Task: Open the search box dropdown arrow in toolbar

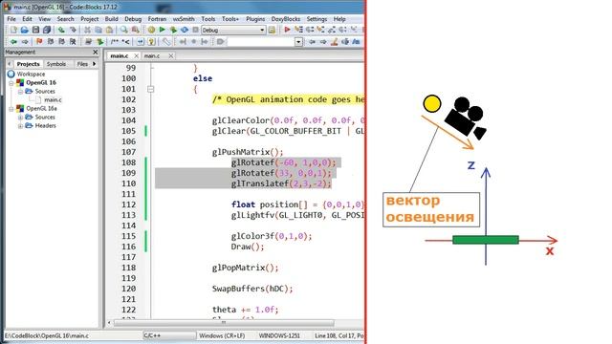Action: (298, 42)
